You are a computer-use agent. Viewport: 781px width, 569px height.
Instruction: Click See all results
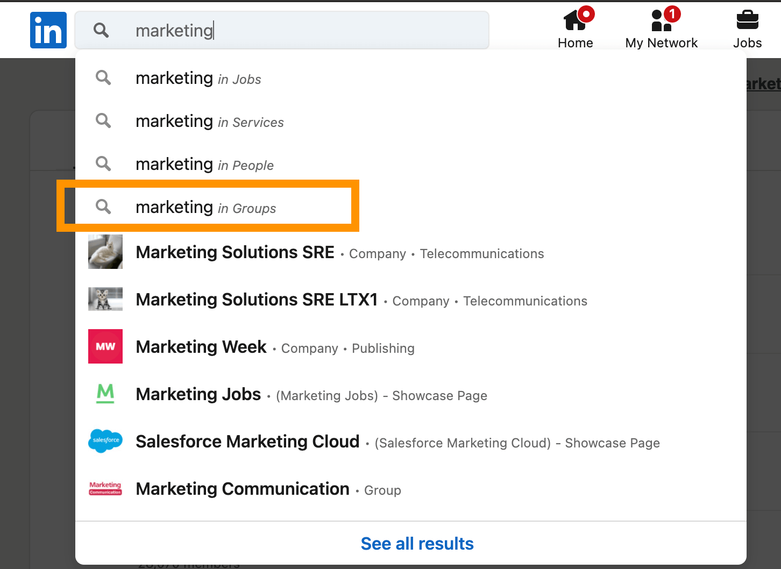coord(417,544)
